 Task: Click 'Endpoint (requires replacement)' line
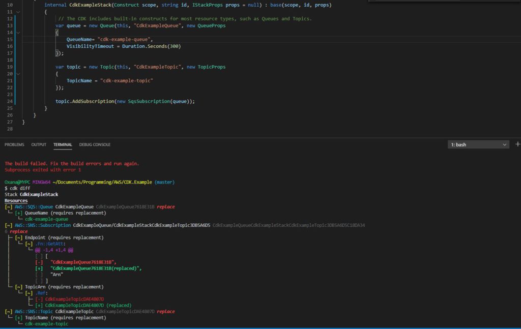64,237
